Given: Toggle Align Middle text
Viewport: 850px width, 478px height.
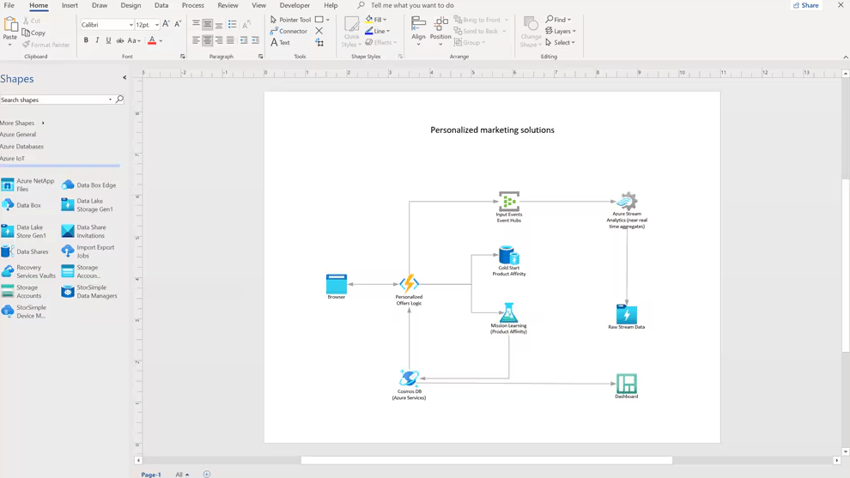Looking at the screenshot, I should point(207,24).
